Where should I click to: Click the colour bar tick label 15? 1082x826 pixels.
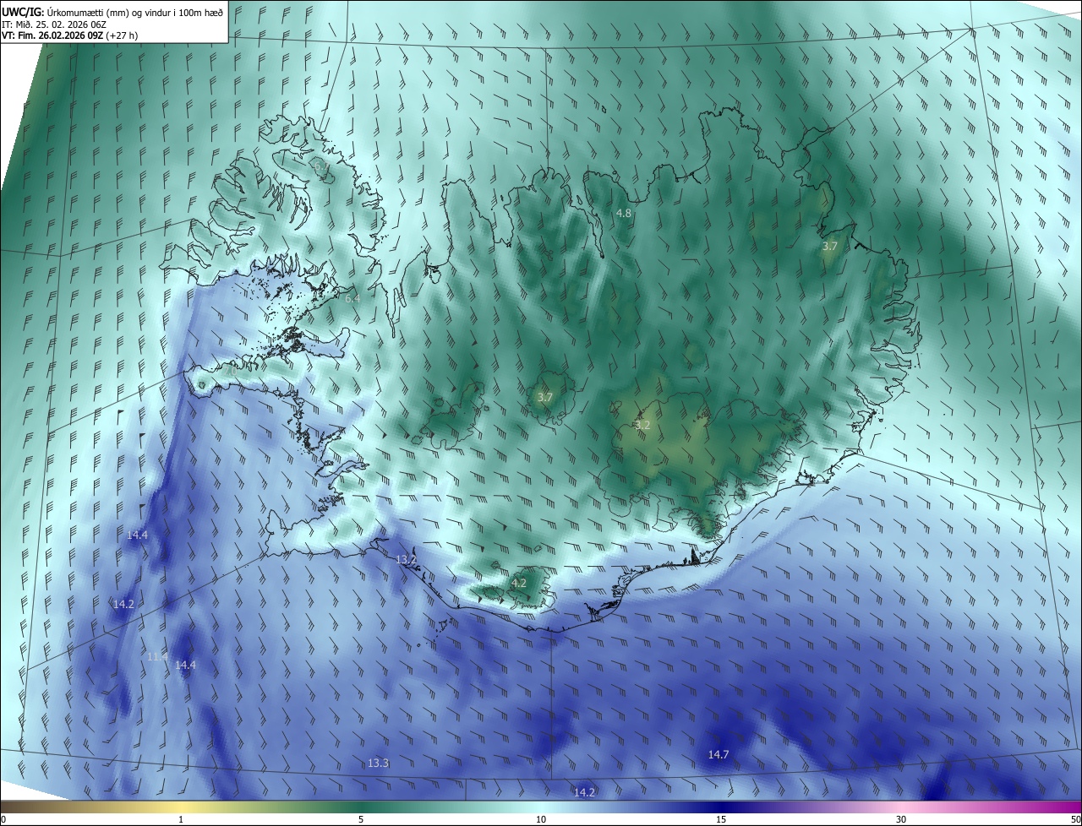721,819
